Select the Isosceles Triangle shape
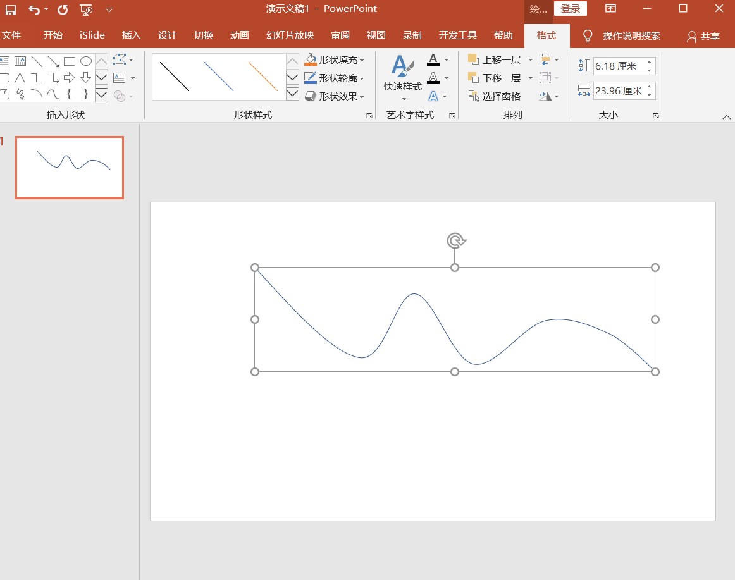The height and width of the screenshot is (580, 735). (x=20, y=78)
